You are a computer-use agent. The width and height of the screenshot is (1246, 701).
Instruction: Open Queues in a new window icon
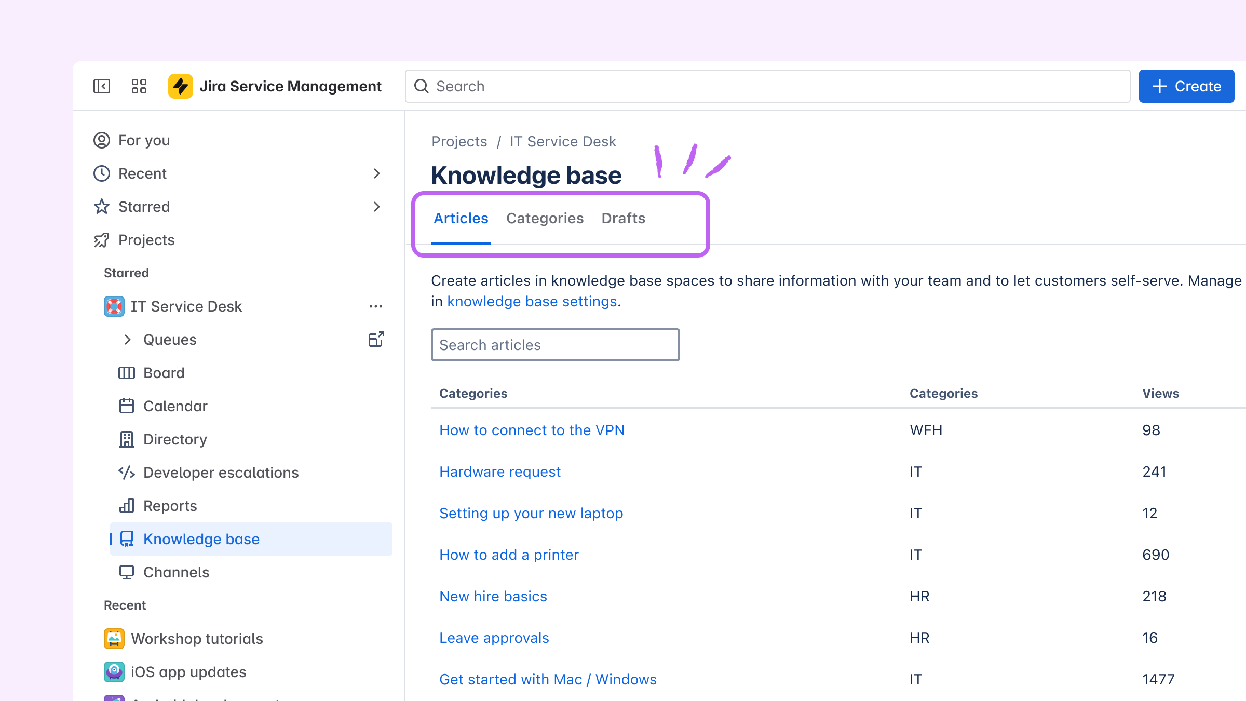376,340
